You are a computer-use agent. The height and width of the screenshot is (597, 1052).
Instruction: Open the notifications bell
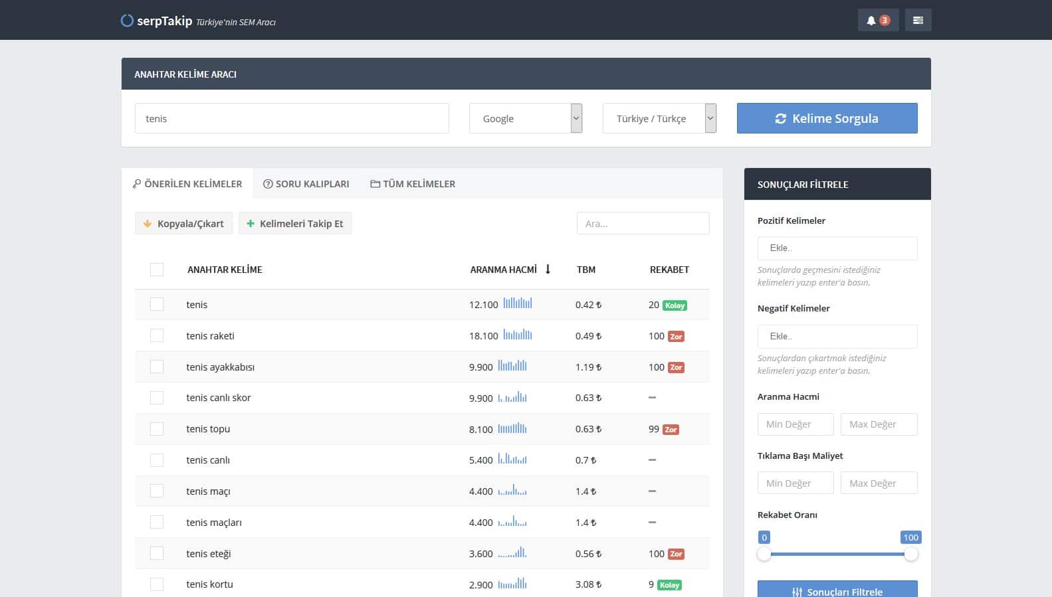[x=878, y=20]
